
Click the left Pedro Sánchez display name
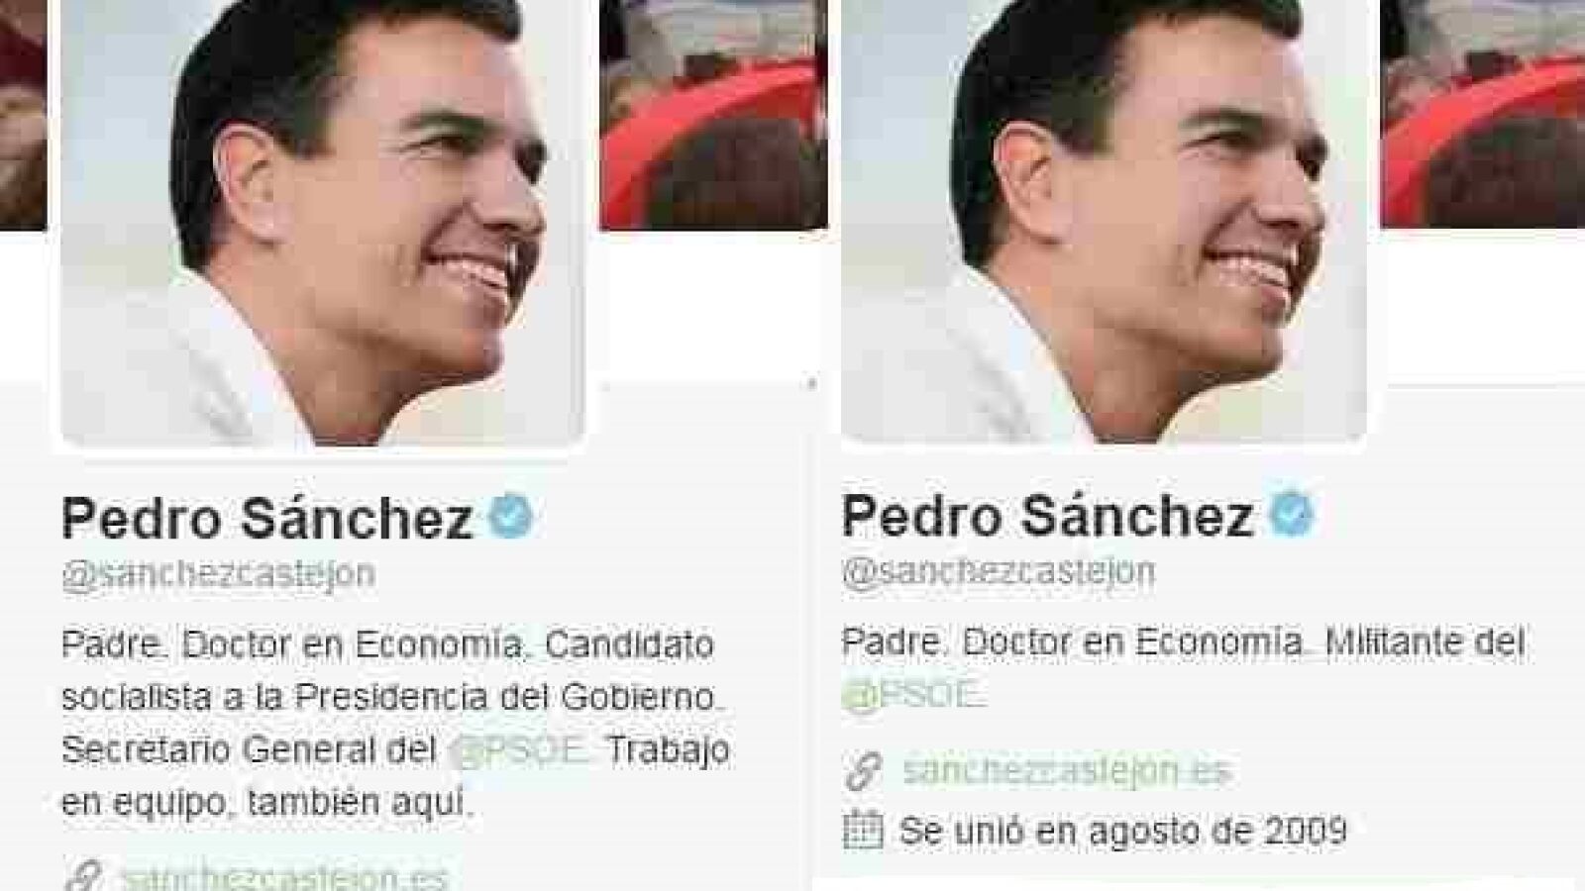[x=267, y=518]
